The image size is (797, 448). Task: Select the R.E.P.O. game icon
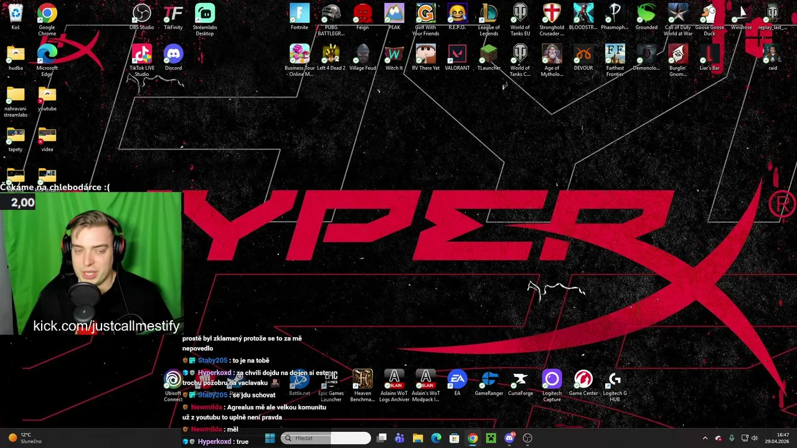tap(457, 17)
